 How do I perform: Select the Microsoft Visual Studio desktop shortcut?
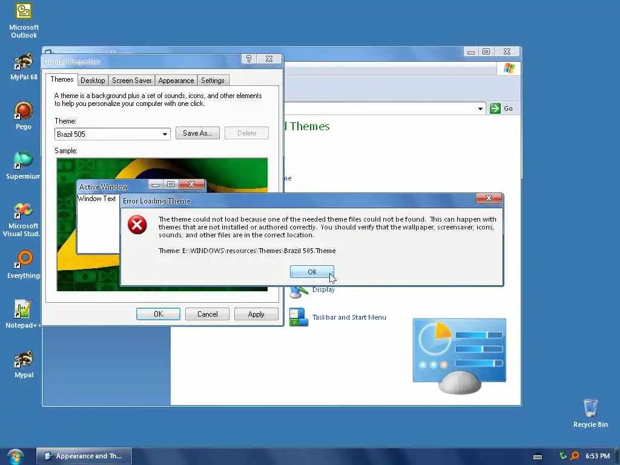coord(22,219)
